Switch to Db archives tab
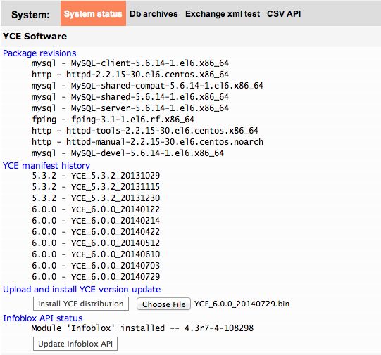Screen dimensions: 381x355 (154, 14)
